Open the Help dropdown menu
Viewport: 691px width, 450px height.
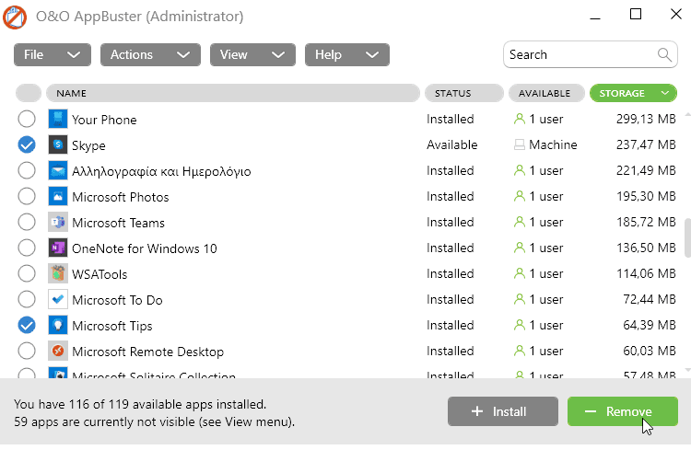(x=346, y=54)
